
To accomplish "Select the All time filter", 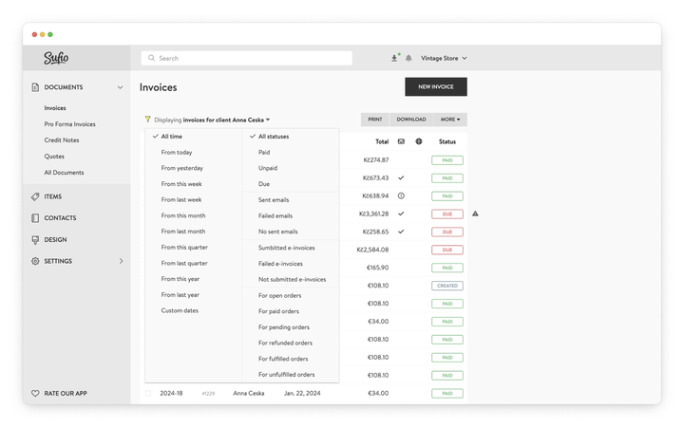I will click(171, 137).
